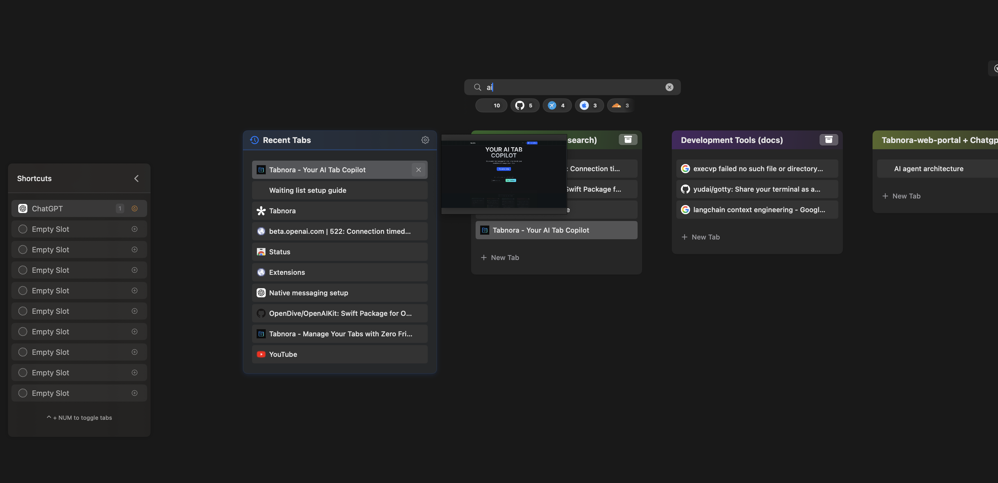
Task: Click the GitHub favicon beside OpenDive/OpenAIKit
Action: 261,314
